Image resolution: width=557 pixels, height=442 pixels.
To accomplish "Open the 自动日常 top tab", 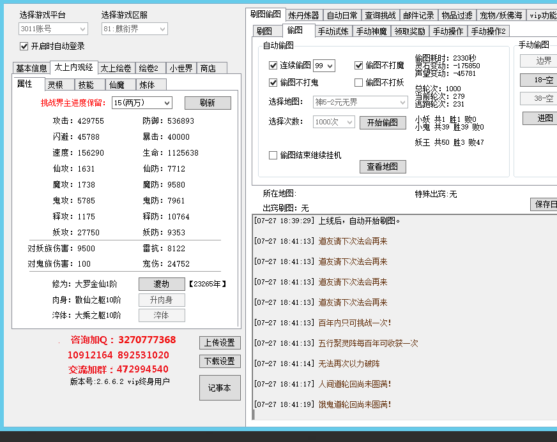I will point(342,15).
